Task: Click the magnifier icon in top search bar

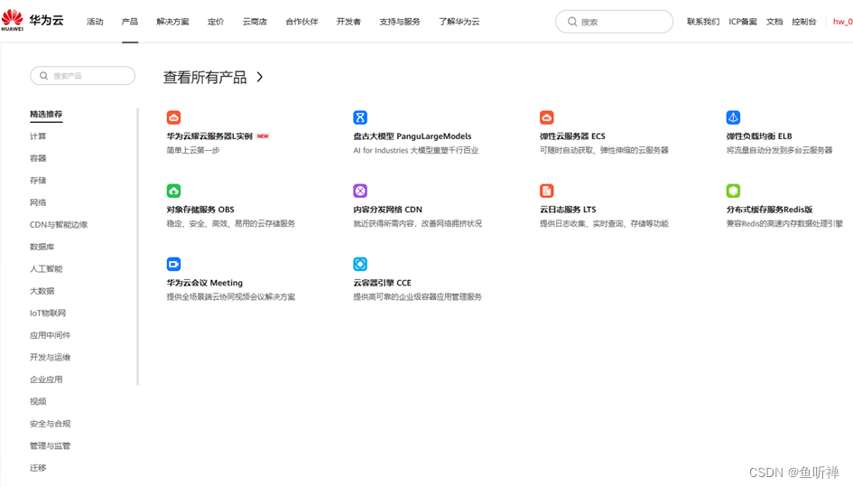Action: 572,22
